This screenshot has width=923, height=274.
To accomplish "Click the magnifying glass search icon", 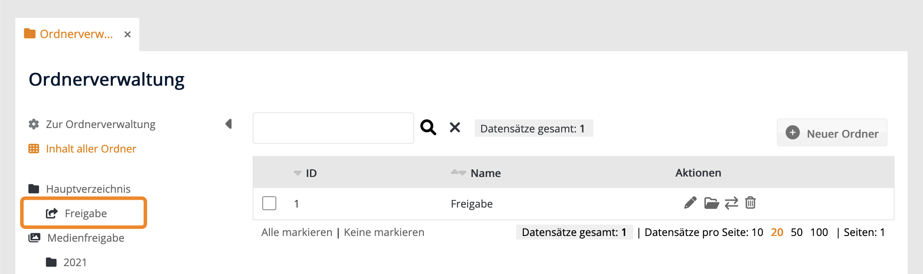I will (x=428, y=128).
